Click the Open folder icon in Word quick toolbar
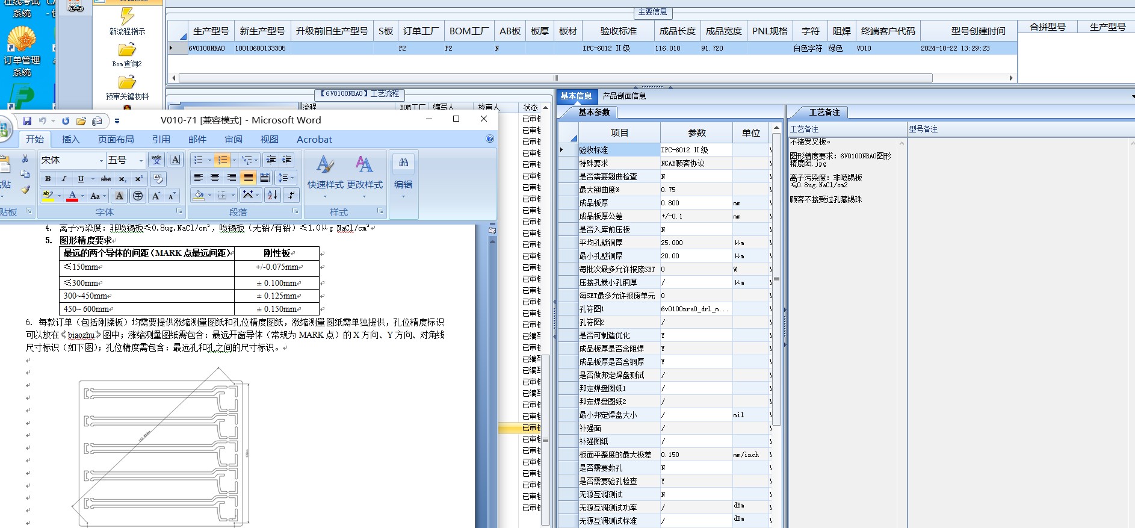The image size is (1135, 528). click(x=81, y=121)
